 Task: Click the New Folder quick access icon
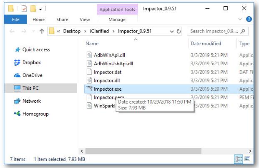(x=33, y=9)
